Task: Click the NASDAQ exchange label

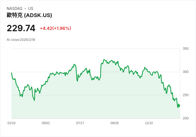Action: click(14, 9)
